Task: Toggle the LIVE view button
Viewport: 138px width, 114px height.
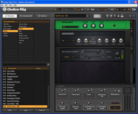Action: coord(112,9)
